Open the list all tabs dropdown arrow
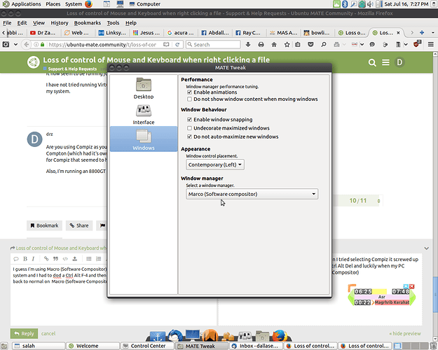The width and height of the screenshot is (438, 350). (432, 33)
